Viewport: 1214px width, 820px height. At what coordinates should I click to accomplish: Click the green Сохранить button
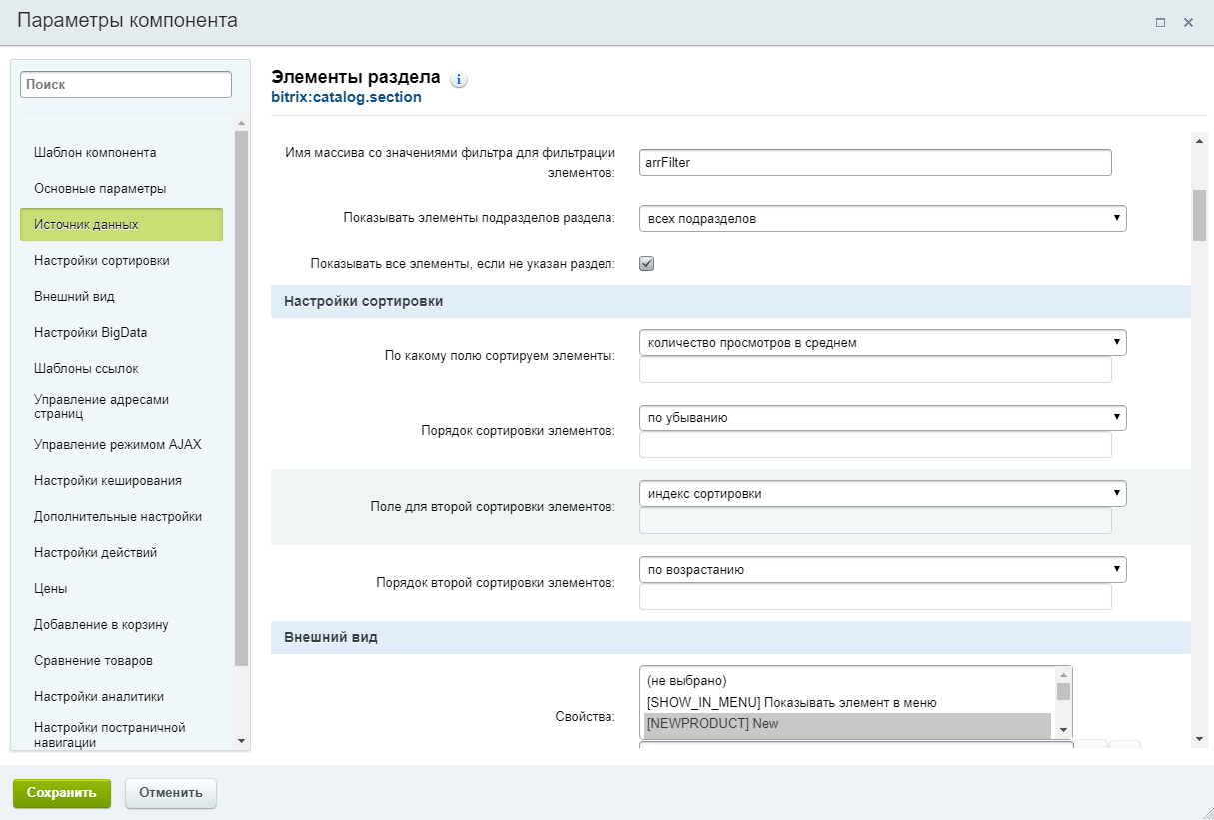point(62,793)
